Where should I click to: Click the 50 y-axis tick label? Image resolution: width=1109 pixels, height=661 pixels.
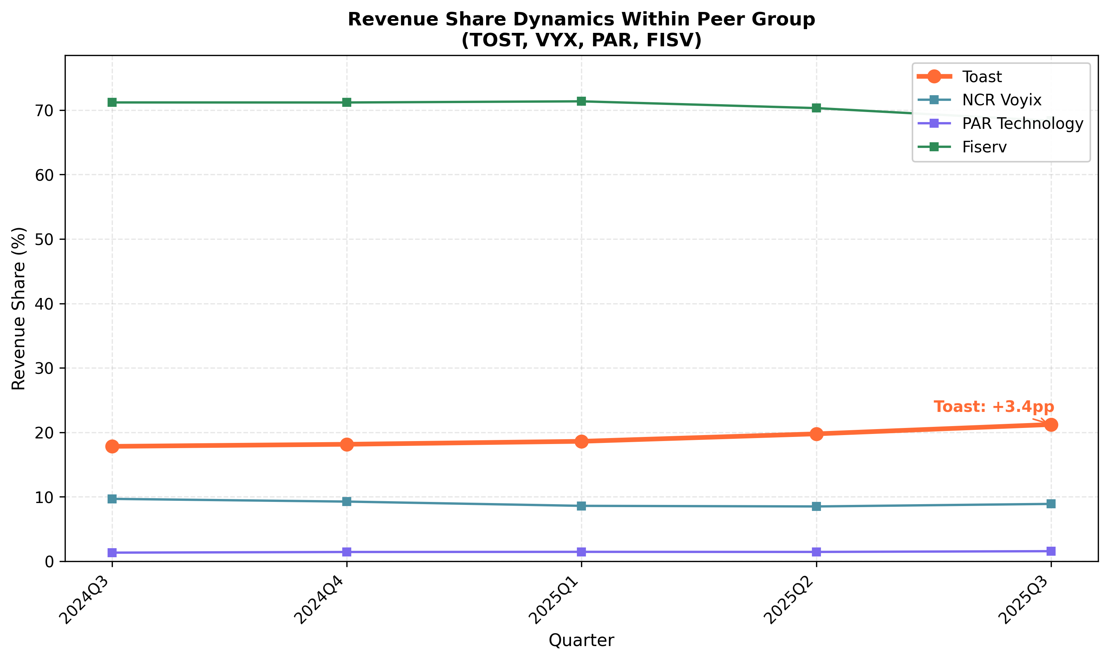44,240
